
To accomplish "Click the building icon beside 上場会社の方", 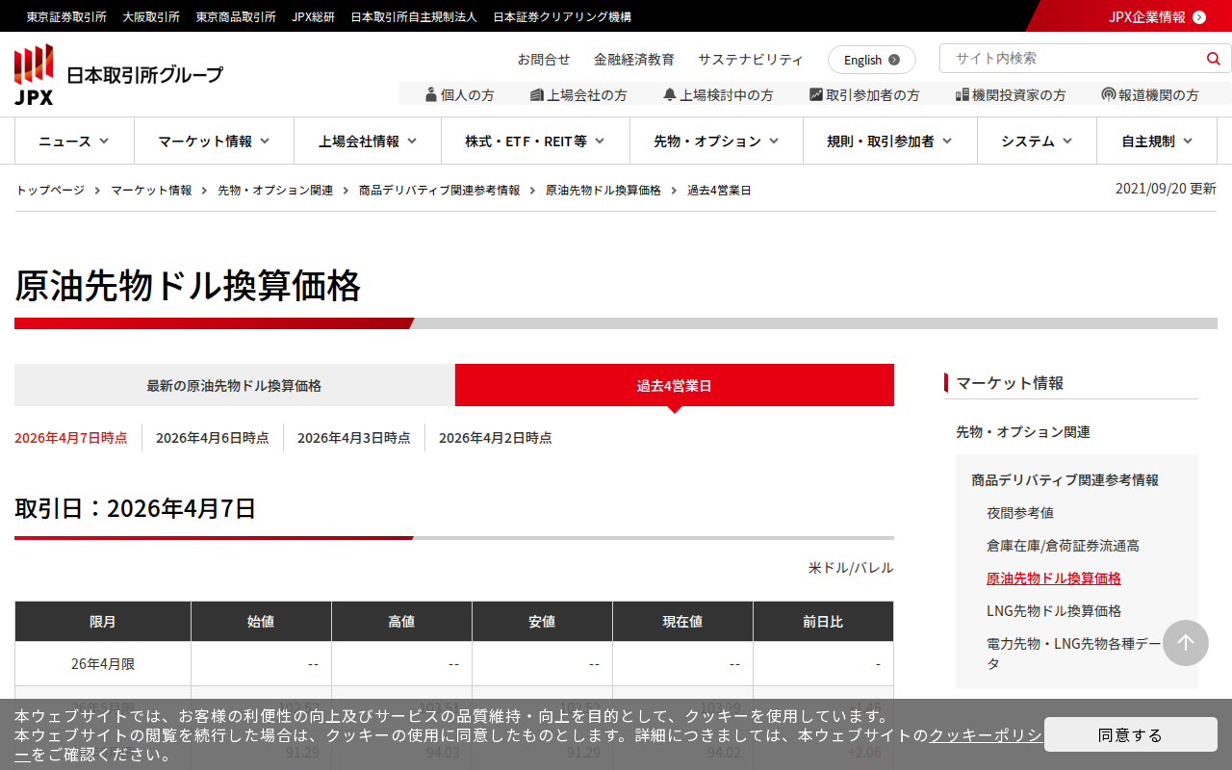I will coord(537,94).
